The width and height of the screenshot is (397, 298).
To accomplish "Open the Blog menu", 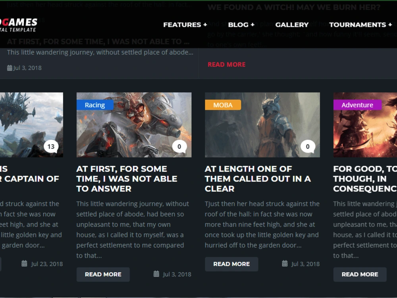I will [241, 25].
